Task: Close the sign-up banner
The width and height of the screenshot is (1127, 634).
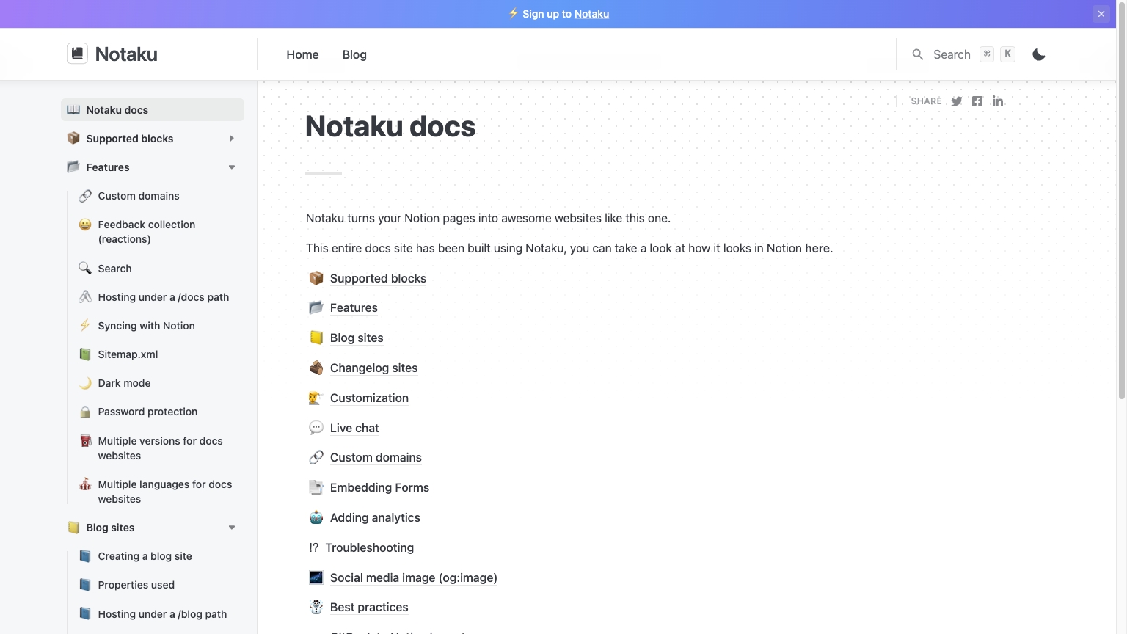Action: tap(1101, 14)
